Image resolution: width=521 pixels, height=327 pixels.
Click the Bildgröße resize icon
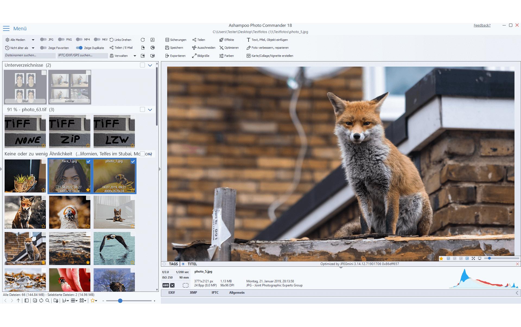(x=194, y=56)
